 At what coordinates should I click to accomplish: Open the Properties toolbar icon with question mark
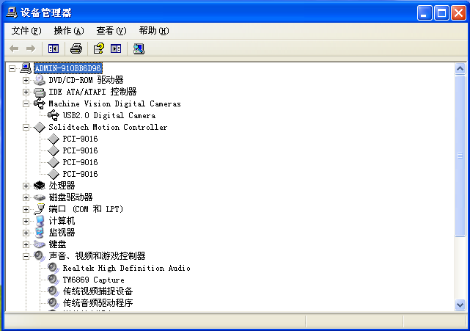pyautogui.click(x=98, y=48)
